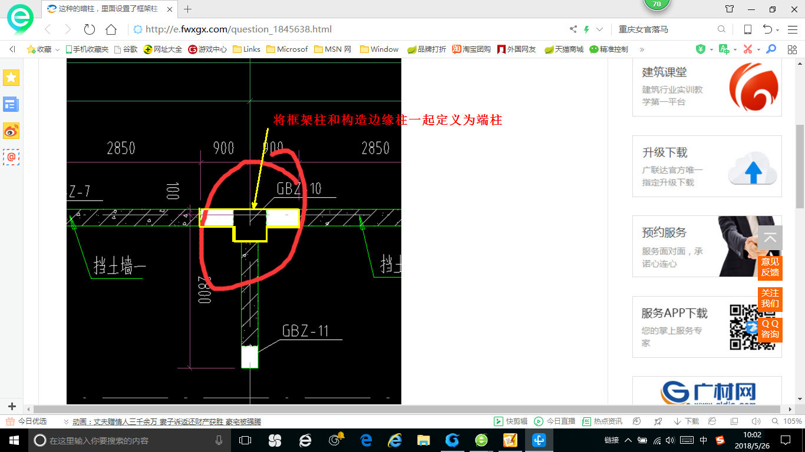Screen dimensions: 805x452
Task: Click the green shield payment icon
Action: click(701, 49)
